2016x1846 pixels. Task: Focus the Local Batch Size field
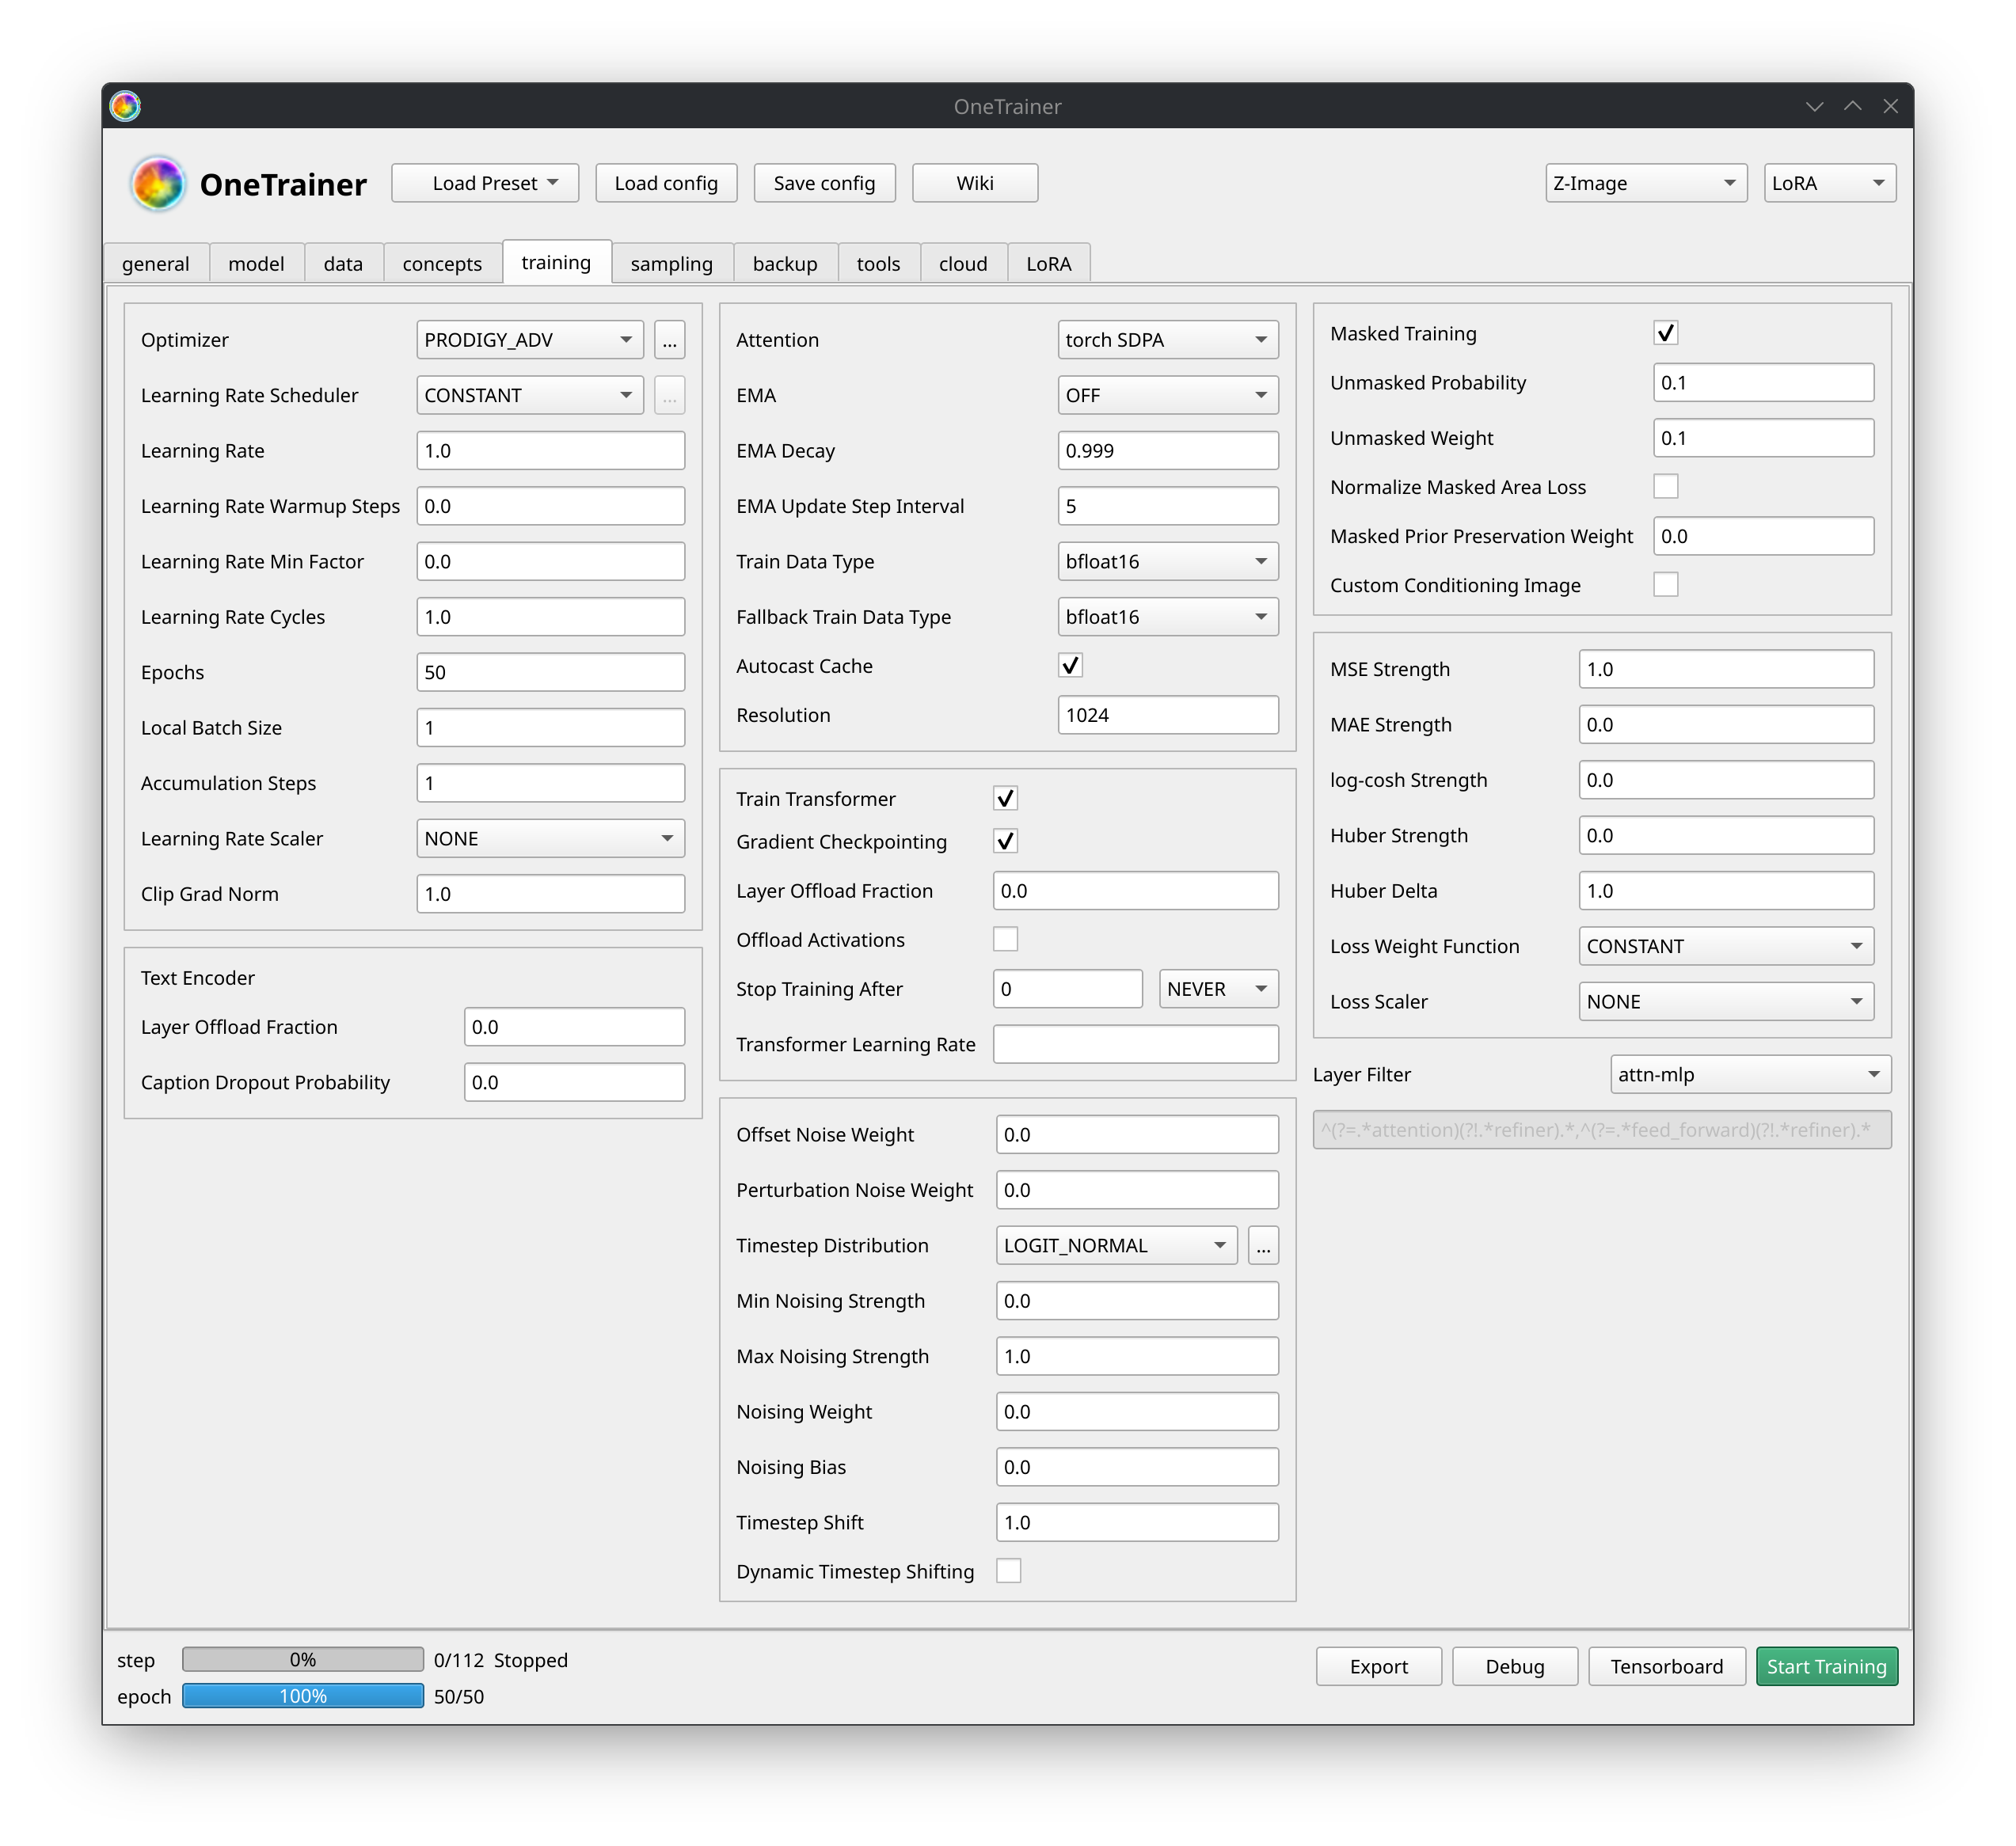(551, 727)
